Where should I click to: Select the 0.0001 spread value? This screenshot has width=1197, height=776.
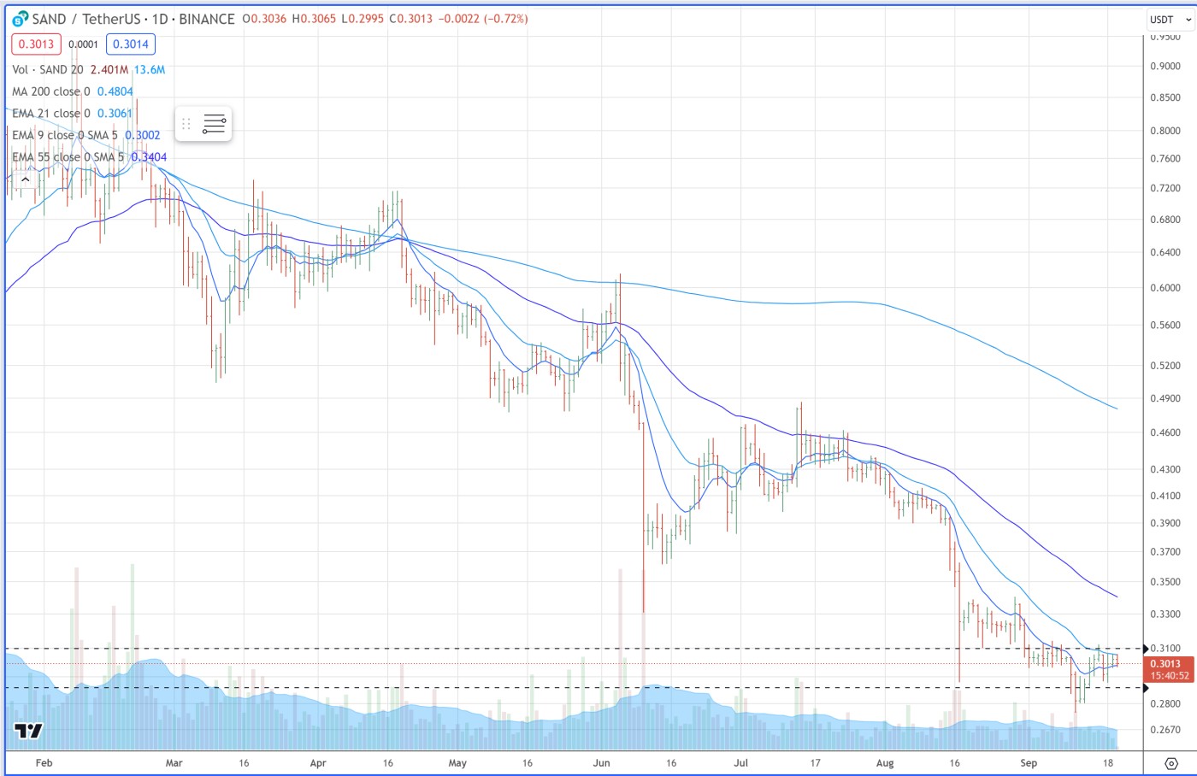point(83,44)
